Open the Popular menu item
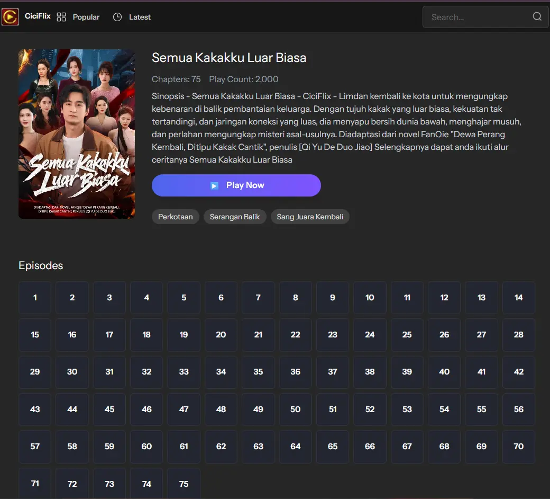Viewport: 550px width, 499px height. pos(86,17)
